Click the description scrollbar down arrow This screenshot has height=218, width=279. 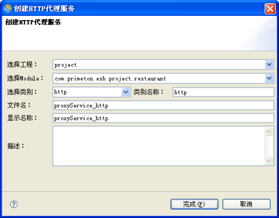[x=269, y=161]
